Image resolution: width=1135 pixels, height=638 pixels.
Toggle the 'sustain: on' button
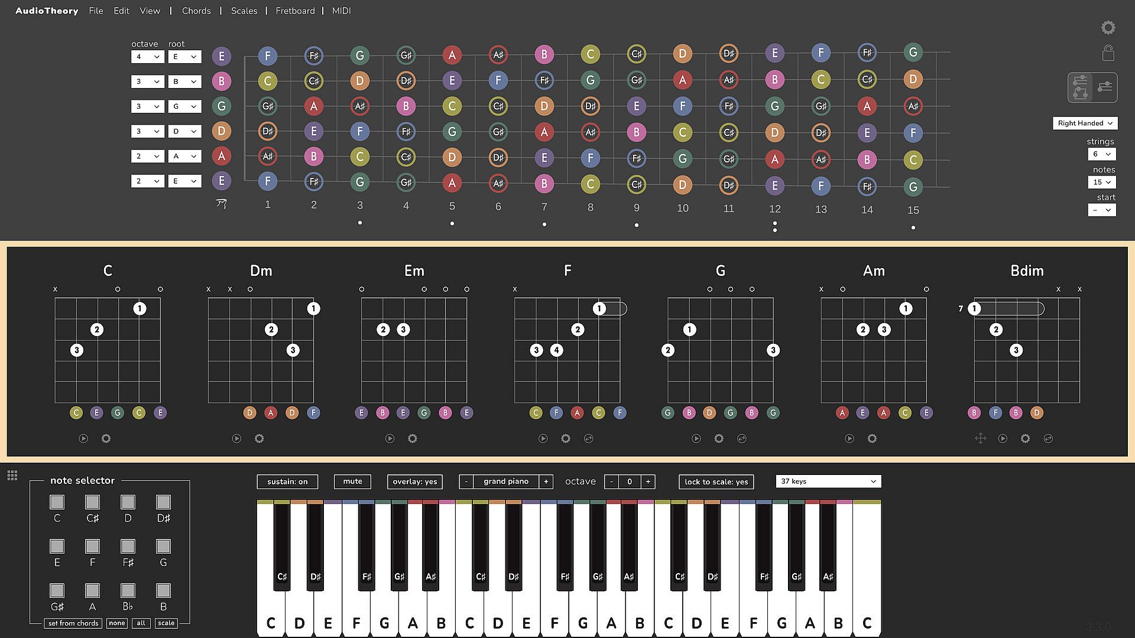coord(287,481)
